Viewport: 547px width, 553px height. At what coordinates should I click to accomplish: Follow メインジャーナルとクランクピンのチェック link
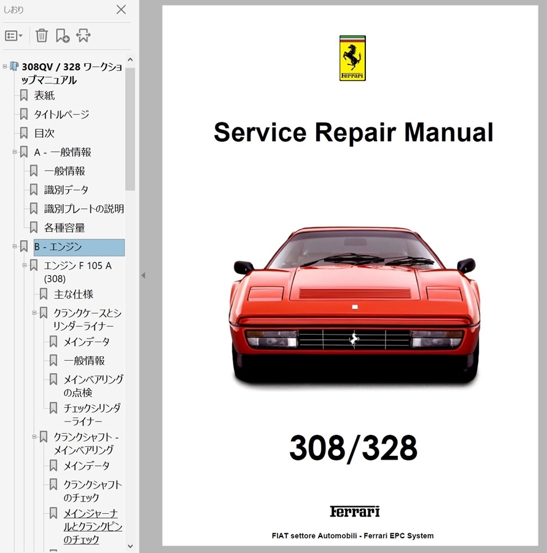[x=93, y=526]
